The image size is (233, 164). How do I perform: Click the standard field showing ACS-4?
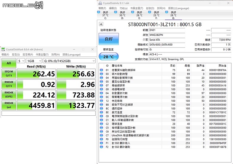pyautogui.click(x=190, y=54)
